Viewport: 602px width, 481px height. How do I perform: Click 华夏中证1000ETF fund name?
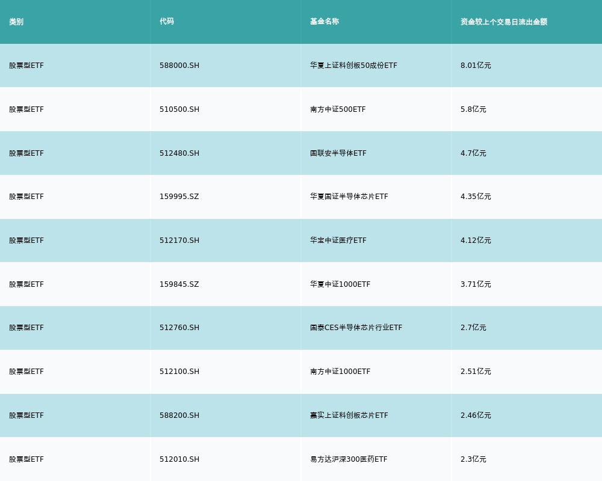(x=340, y=284)
